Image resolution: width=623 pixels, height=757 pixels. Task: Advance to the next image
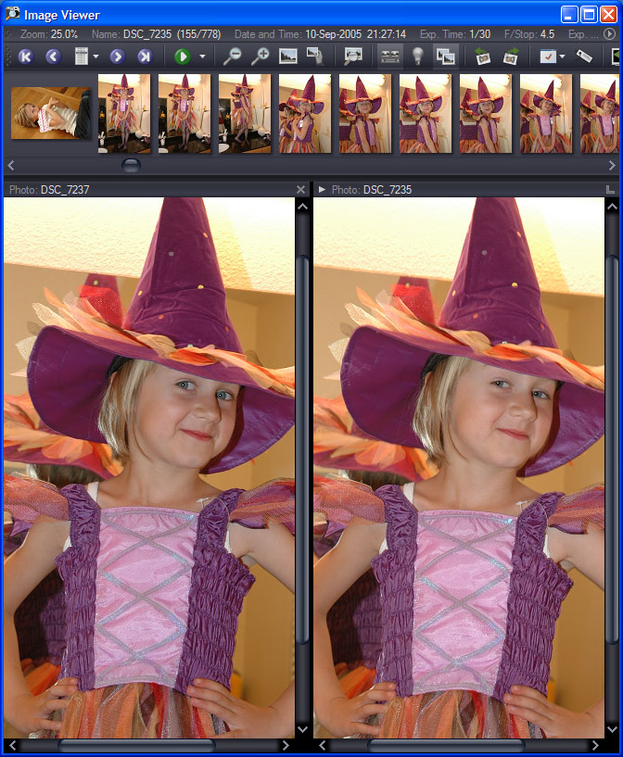pos(117,57)
